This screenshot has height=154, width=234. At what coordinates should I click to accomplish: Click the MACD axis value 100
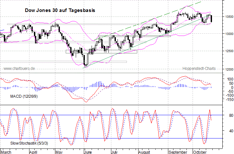click(230, 79)
